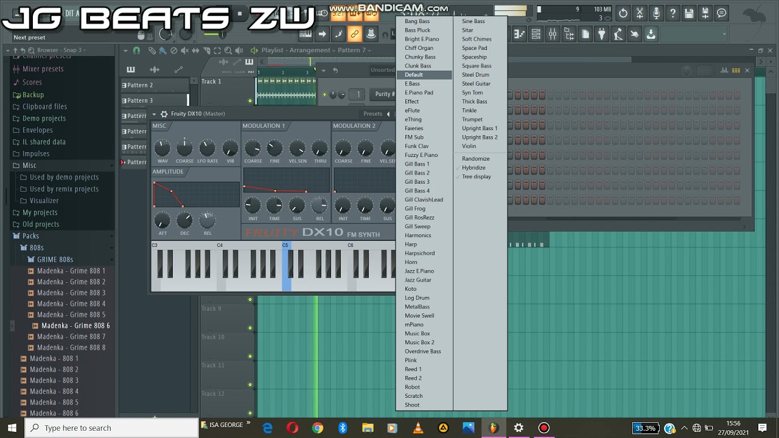Toggle the playlist magnet snap icon
779x438 pixels.
(136, 50)
